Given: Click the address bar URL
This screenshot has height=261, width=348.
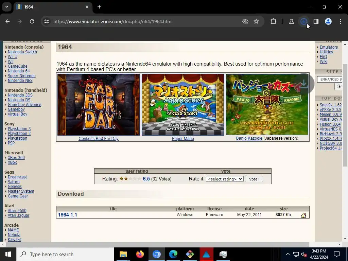Looking at the screenshot, I should tap(113, 21).
